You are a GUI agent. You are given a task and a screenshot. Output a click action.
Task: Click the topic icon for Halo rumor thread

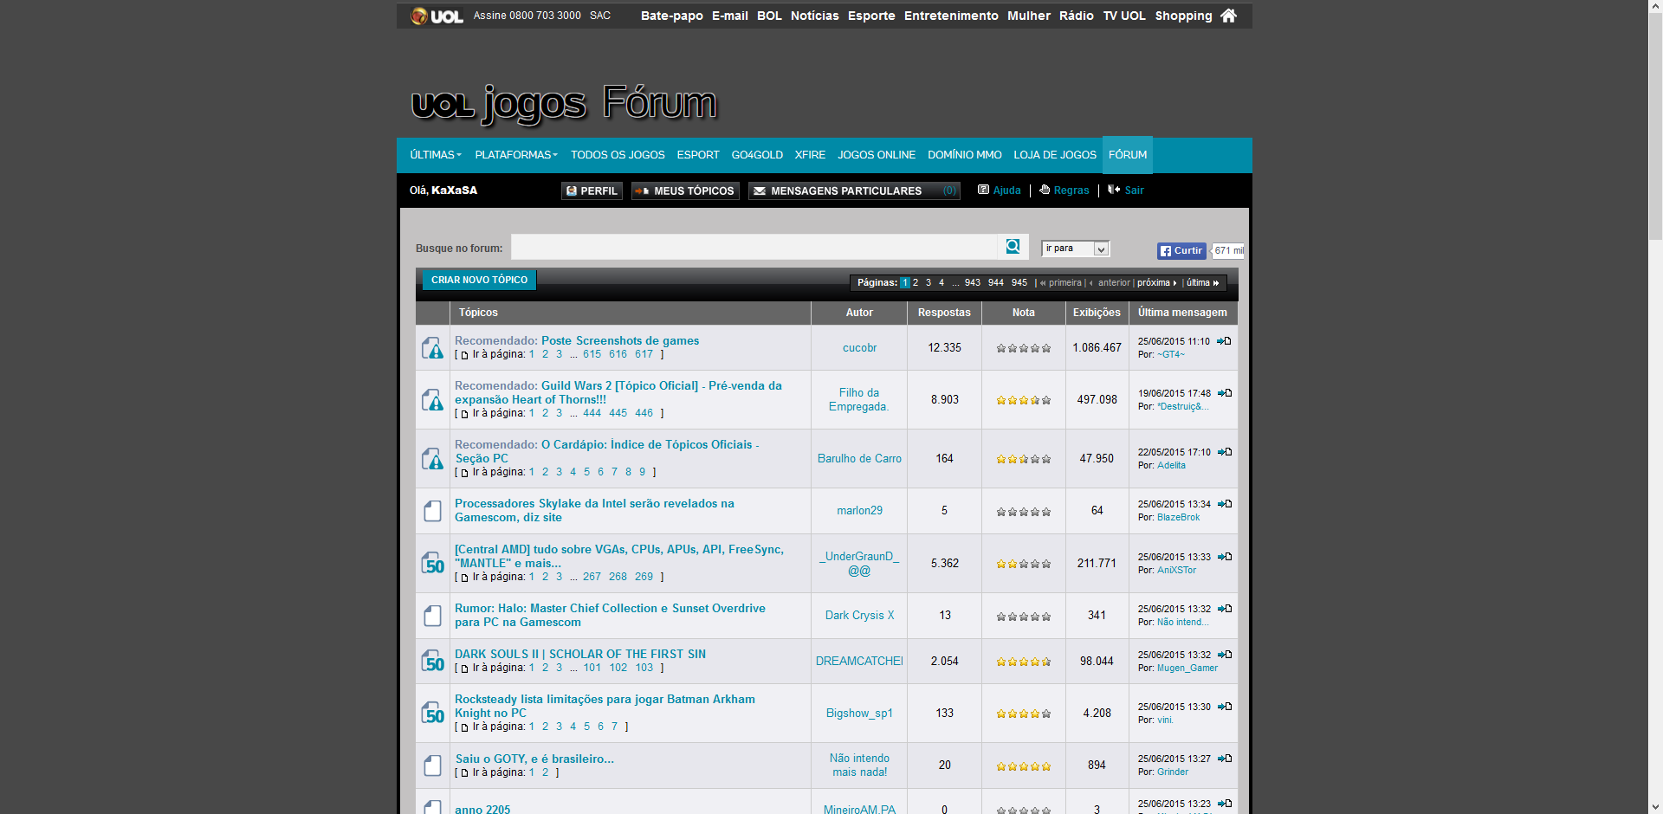[432, 616]
